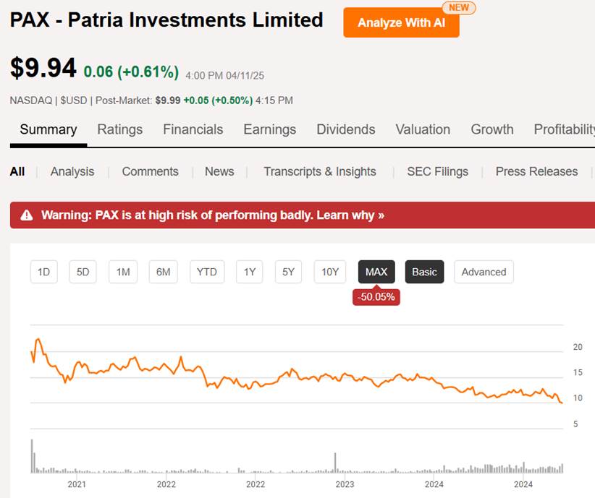Screen dimensions: 595x498
Task: Click the NEW badge on Analyze button
Action: click(458, 7)
